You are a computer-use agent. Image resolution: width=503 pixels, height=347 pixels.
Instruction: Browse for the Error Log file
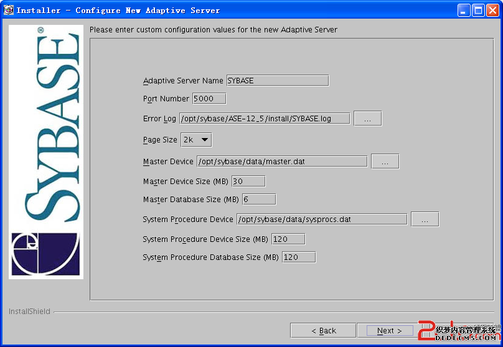click(x=367, y=119)
